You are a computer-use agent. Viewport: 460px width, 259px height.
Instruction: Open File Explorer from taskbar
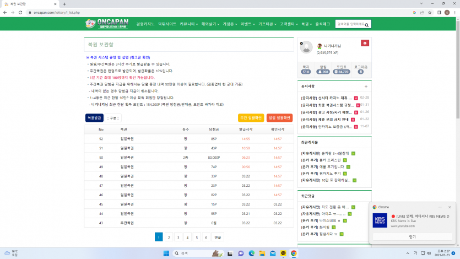point(262,253)
